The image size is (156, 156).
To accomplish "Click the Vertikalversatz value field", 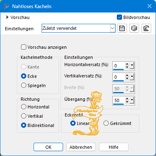I will [118, 77].
